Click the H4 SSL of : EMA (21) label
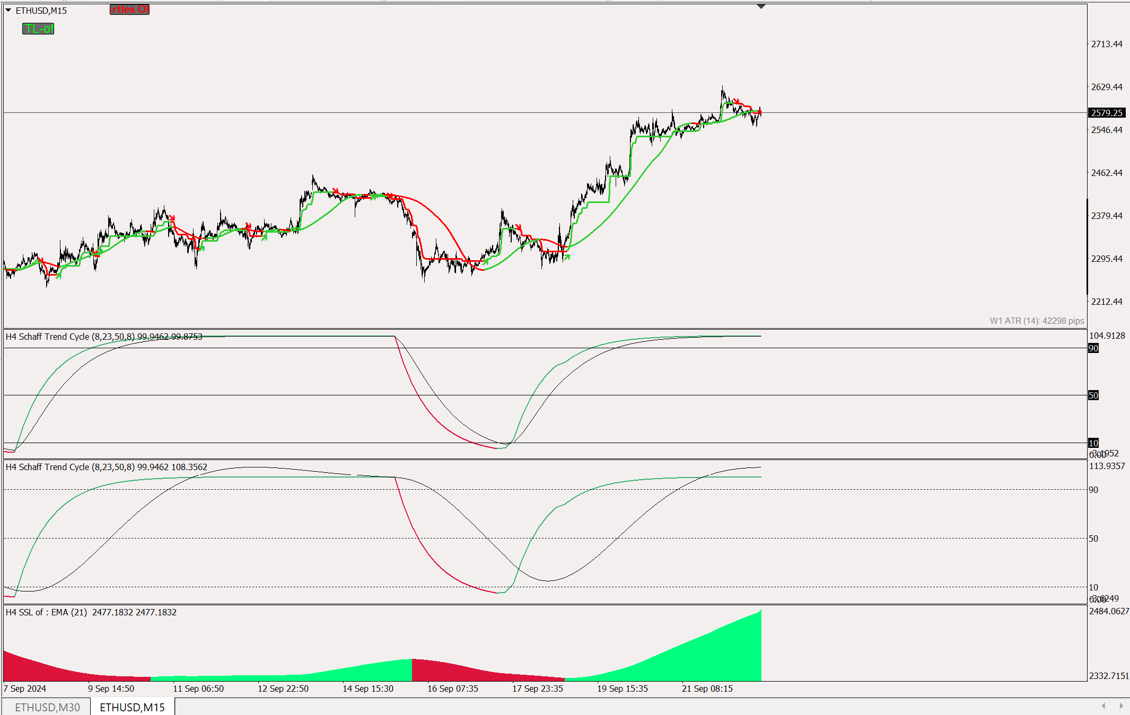This screenshot has height=715, width=1130. point(47,612)
